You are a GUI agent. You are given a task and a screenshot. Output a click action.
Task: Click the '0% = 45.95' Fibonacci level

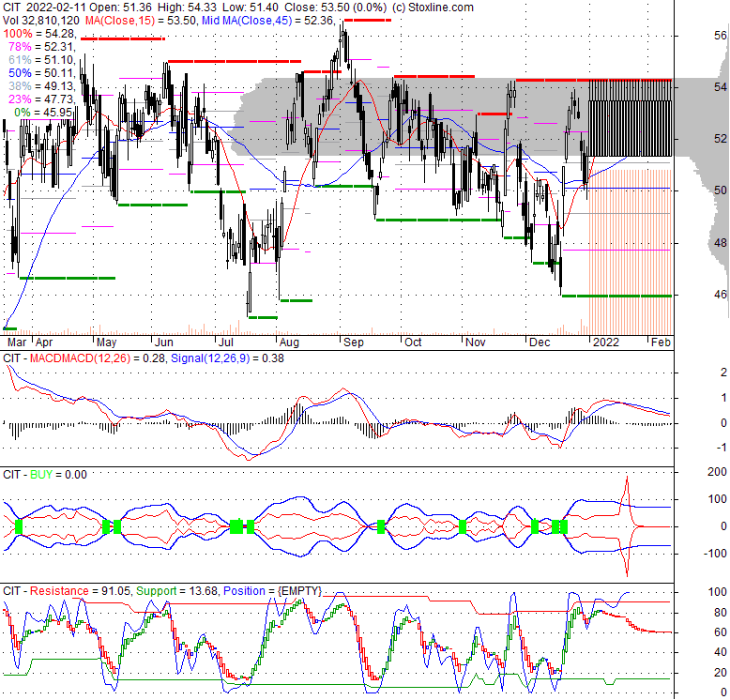(44, 113)
